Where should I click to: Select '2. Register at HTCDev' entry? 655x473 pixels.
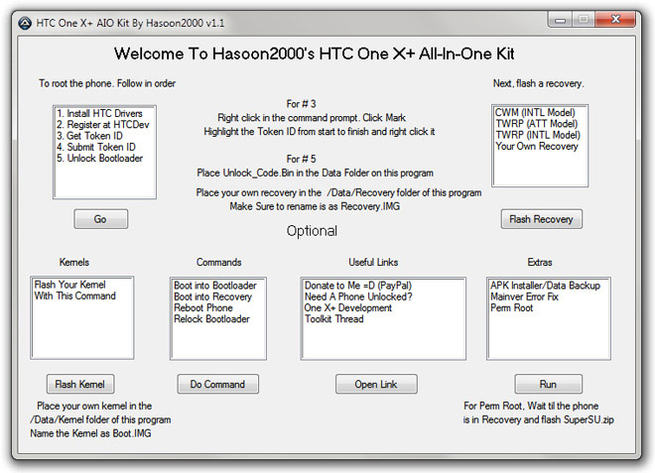(103, 124)
